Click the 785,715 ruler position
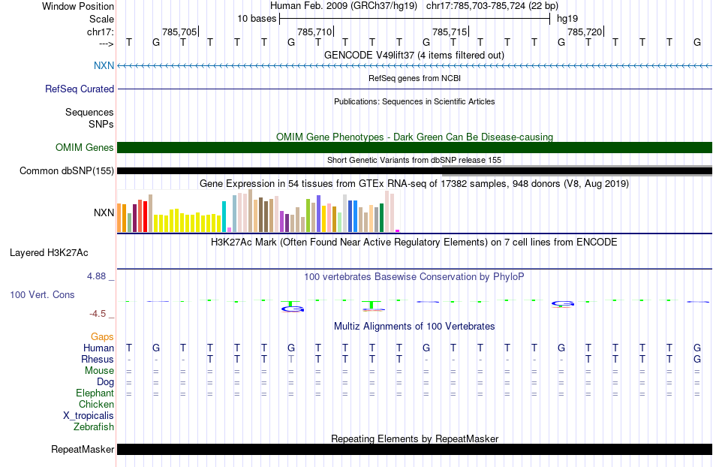This screenshot has height=467, width=713. coord(450,32)
